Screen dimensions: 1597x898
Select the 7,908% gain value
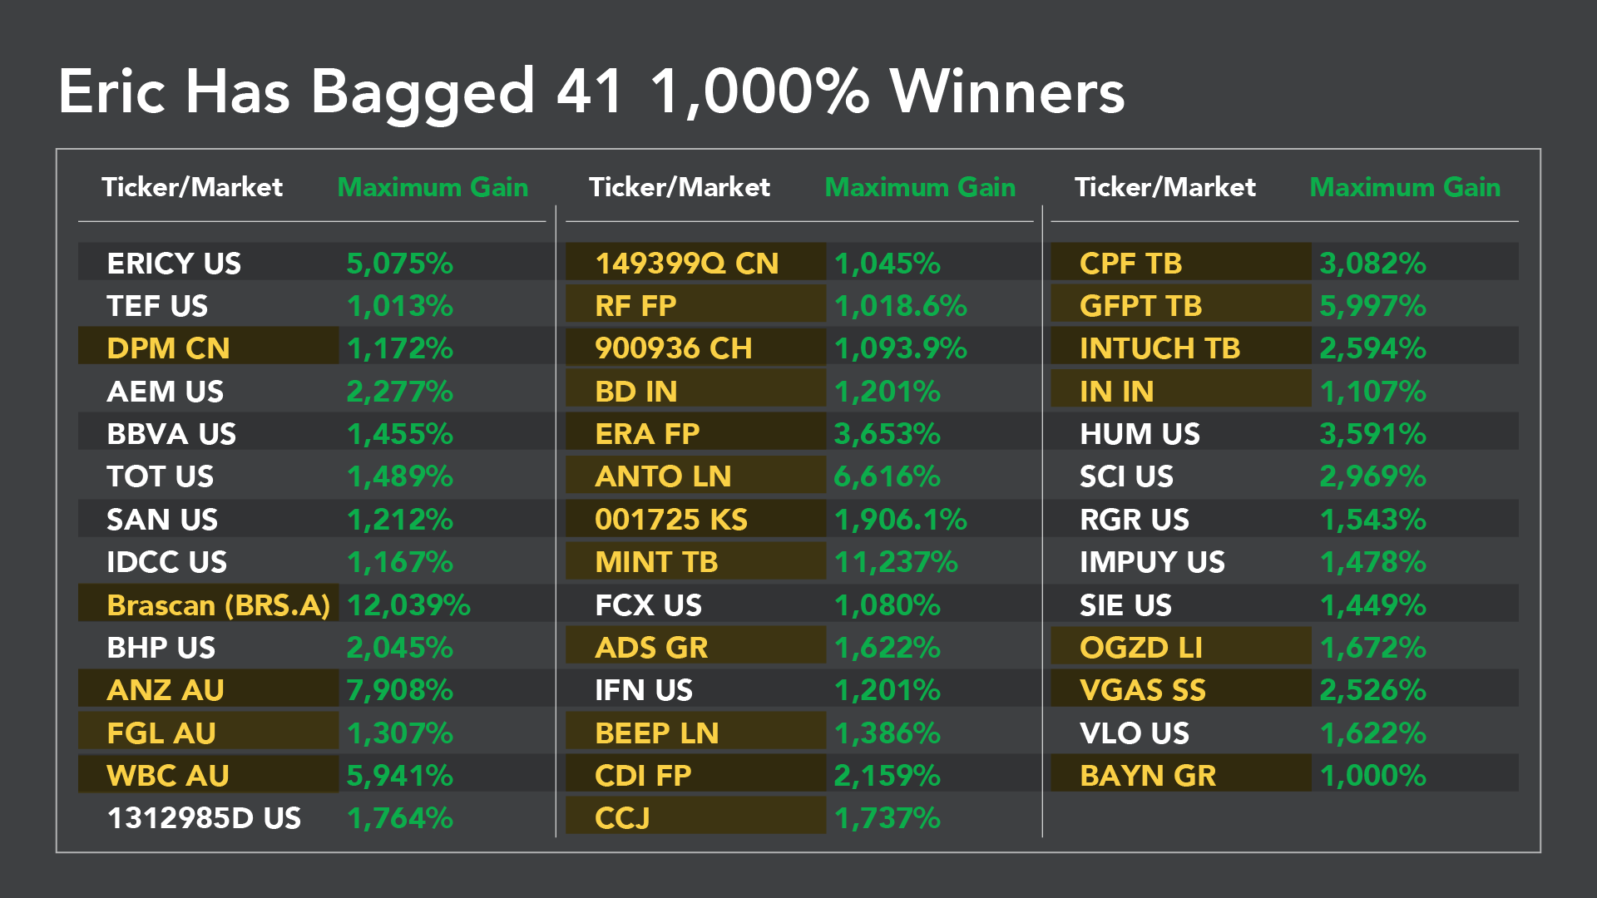click(399, 690)
